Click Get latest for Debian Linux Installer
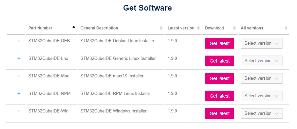297x129 pixels. 219,43
